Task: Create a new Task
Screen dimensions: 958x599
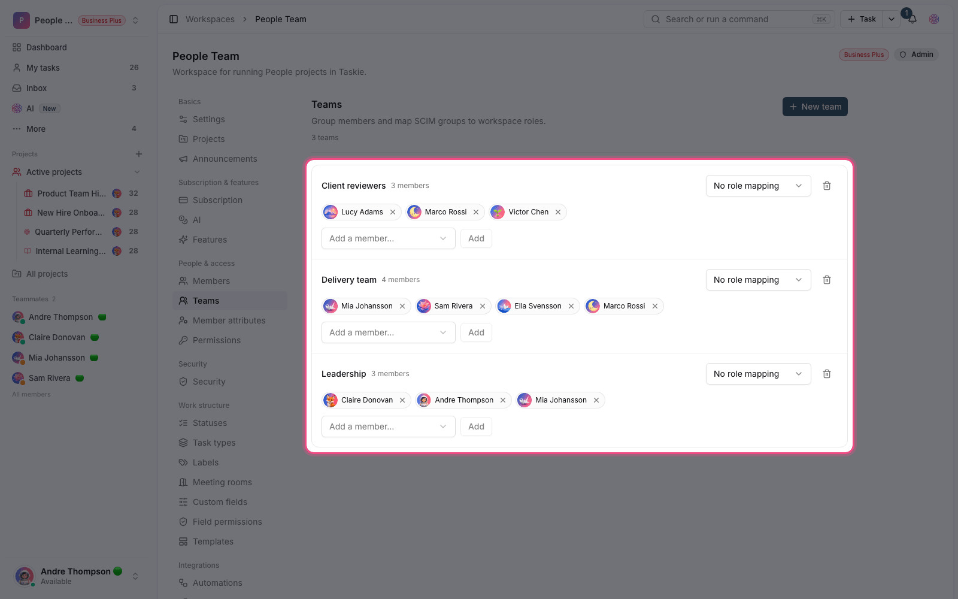Action: point(862,19)
